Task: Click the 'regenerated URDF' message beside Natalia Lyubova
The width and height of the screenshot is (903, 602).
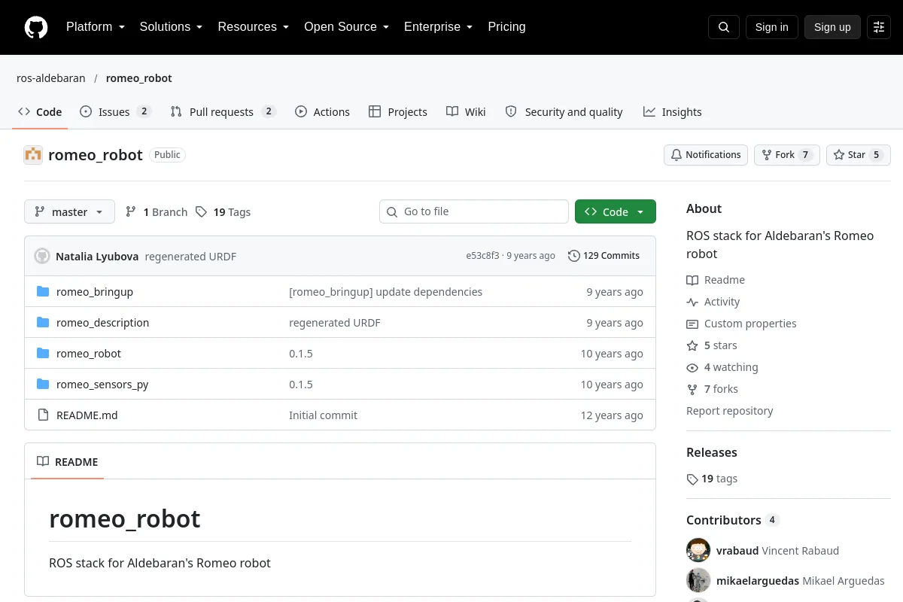Action: click(x=190, y=257)
